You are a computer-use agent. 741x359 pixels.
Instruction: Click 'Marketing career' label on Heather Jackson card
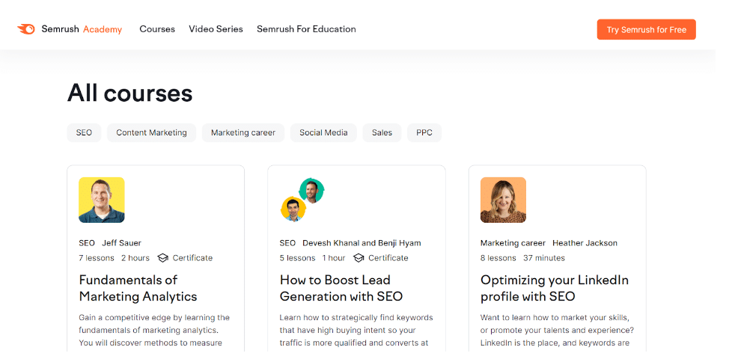(x=513, y=243)
